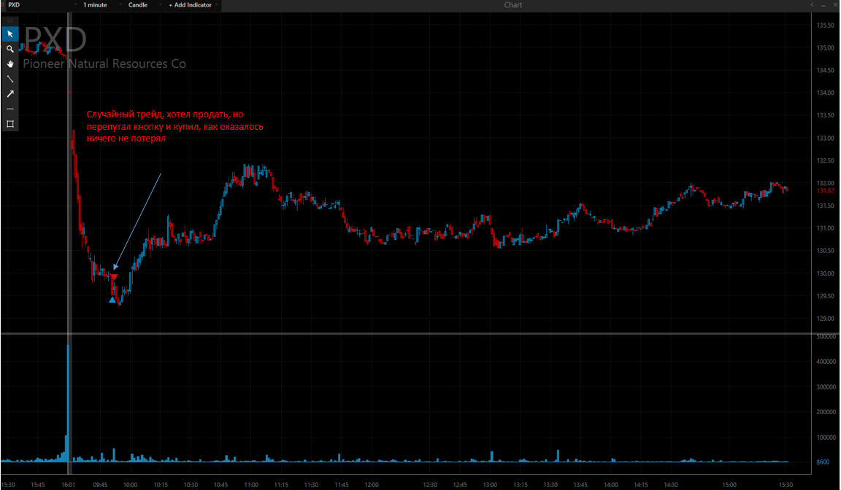The width and height of the screenshot is (841, 490).
Task: Open the Add Indicator menu
Action: point(193,5)
